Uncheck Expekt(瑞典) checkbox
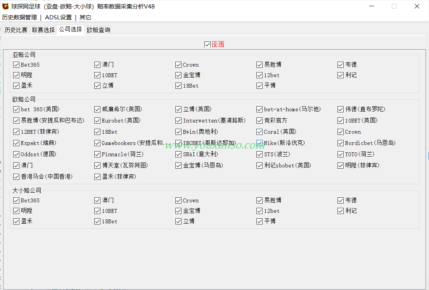Viewport: 429px width, 290px height. [x=16, y=143]
